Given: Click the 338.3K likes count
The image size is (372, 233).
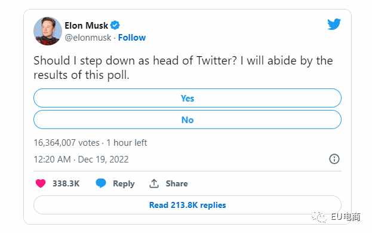Looking at the screenshot, I should pos(66,183).
